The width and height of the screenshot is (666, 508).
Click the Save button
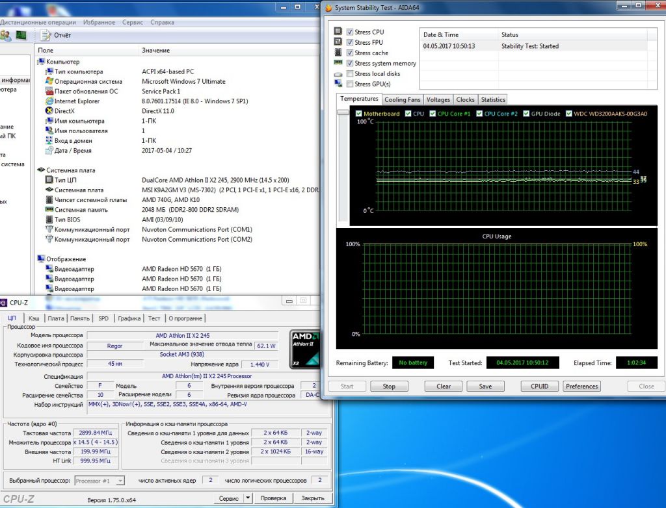(485, 387)
